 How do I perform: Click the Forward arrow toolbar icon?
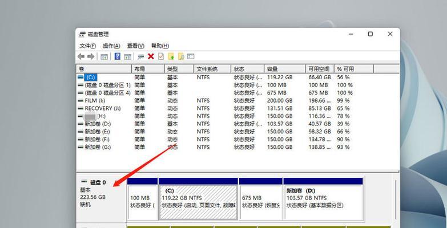pyautogui.click(x=90, y=56)
